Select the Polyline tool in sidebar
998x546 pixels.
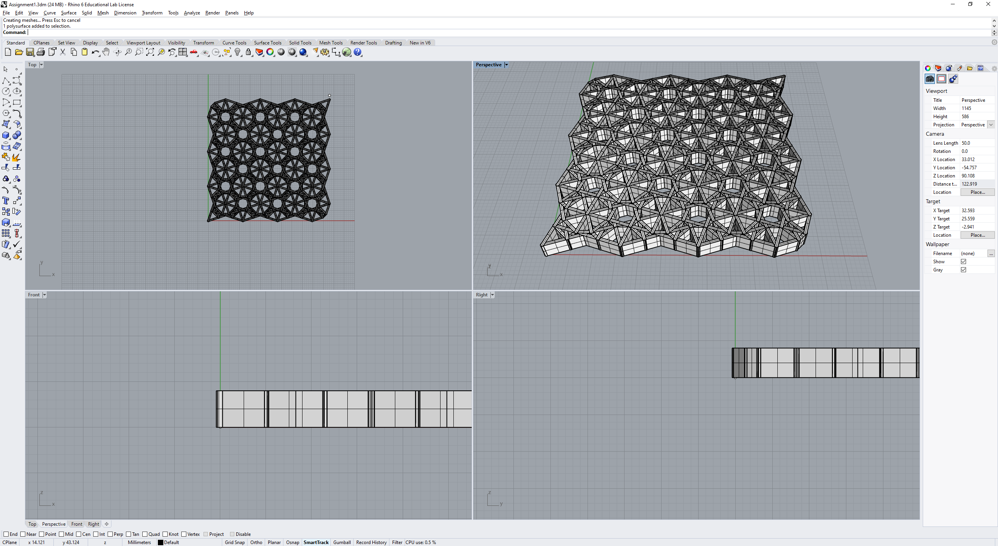6,81
